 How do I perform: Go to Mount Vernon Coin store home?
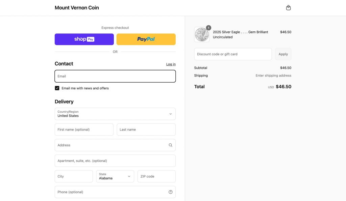(x=77, y=8)
